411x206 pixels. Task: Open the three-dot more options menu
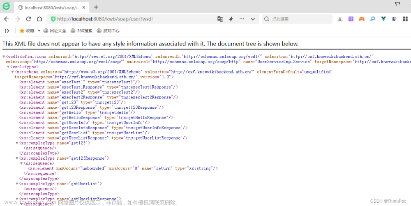coord(242,19)
